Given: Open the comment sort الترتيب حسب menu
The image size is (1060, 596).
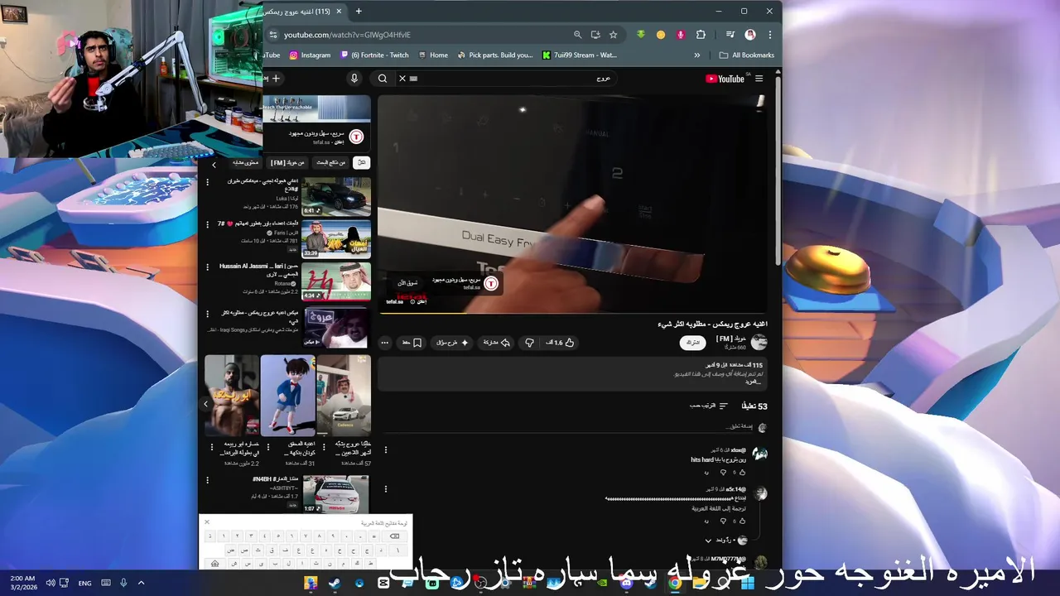Looking at the screenshot, I should click(709, 406).
